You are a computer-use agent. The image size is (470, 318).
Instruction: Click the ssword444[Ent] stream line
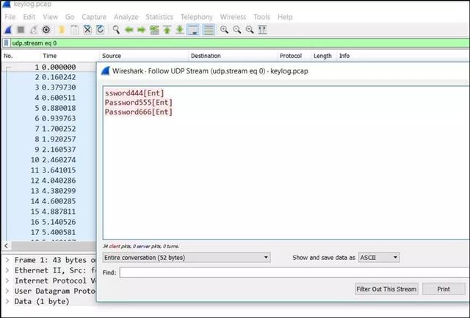[134, 93]
